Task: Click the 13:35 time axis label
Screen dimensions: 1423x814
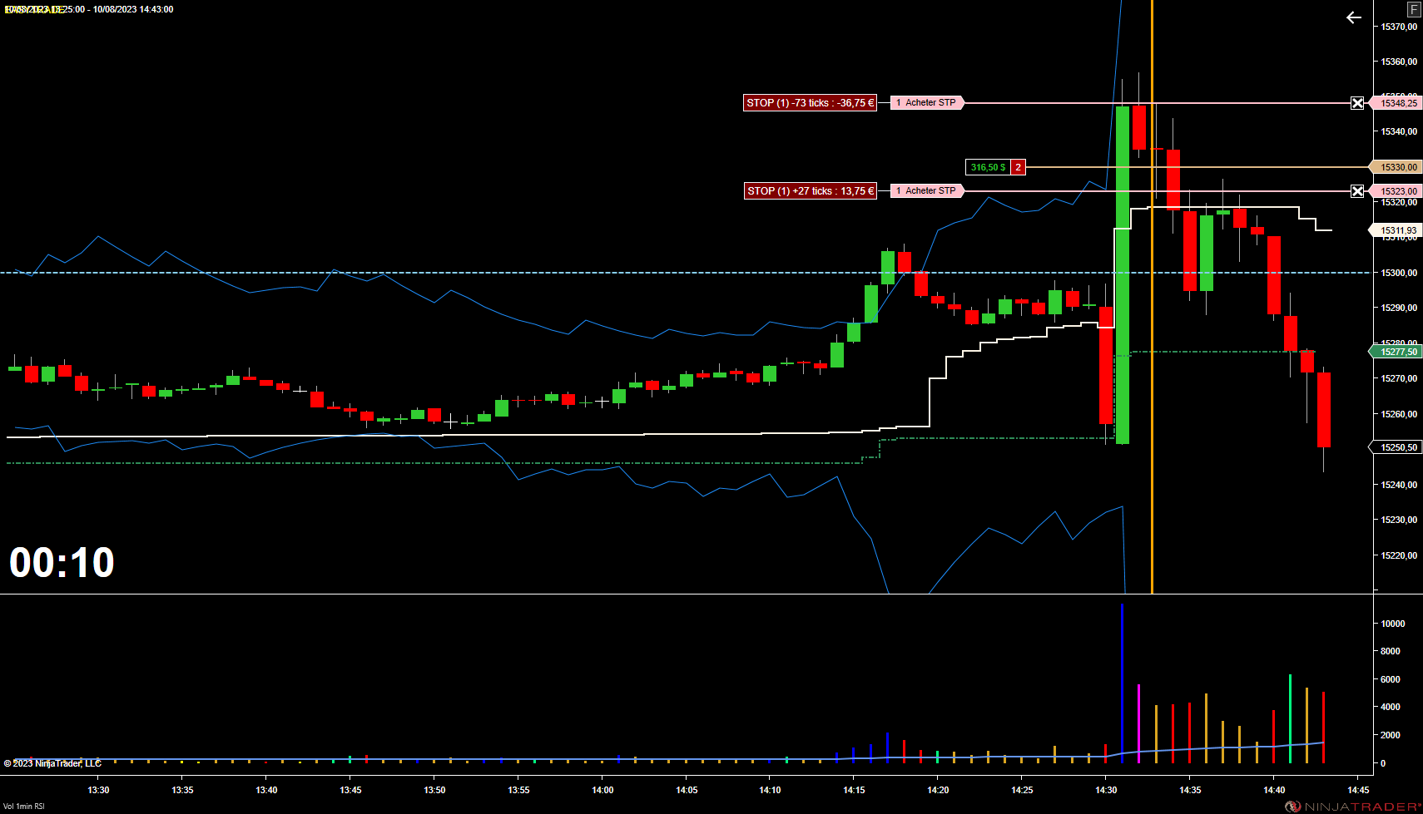Action: click(182, 790)
